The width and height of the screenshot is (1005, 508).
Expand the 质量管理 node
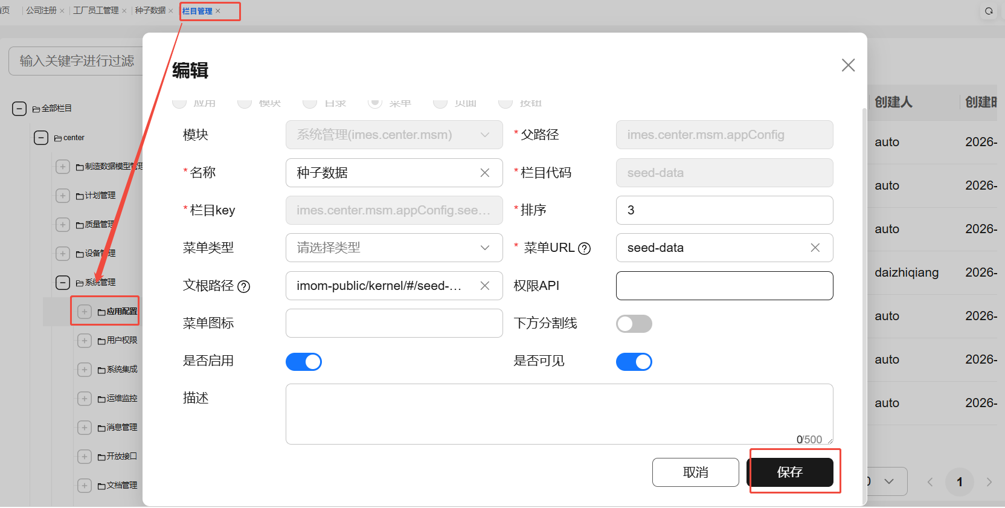pyautogui.click(x=63, y=225)
